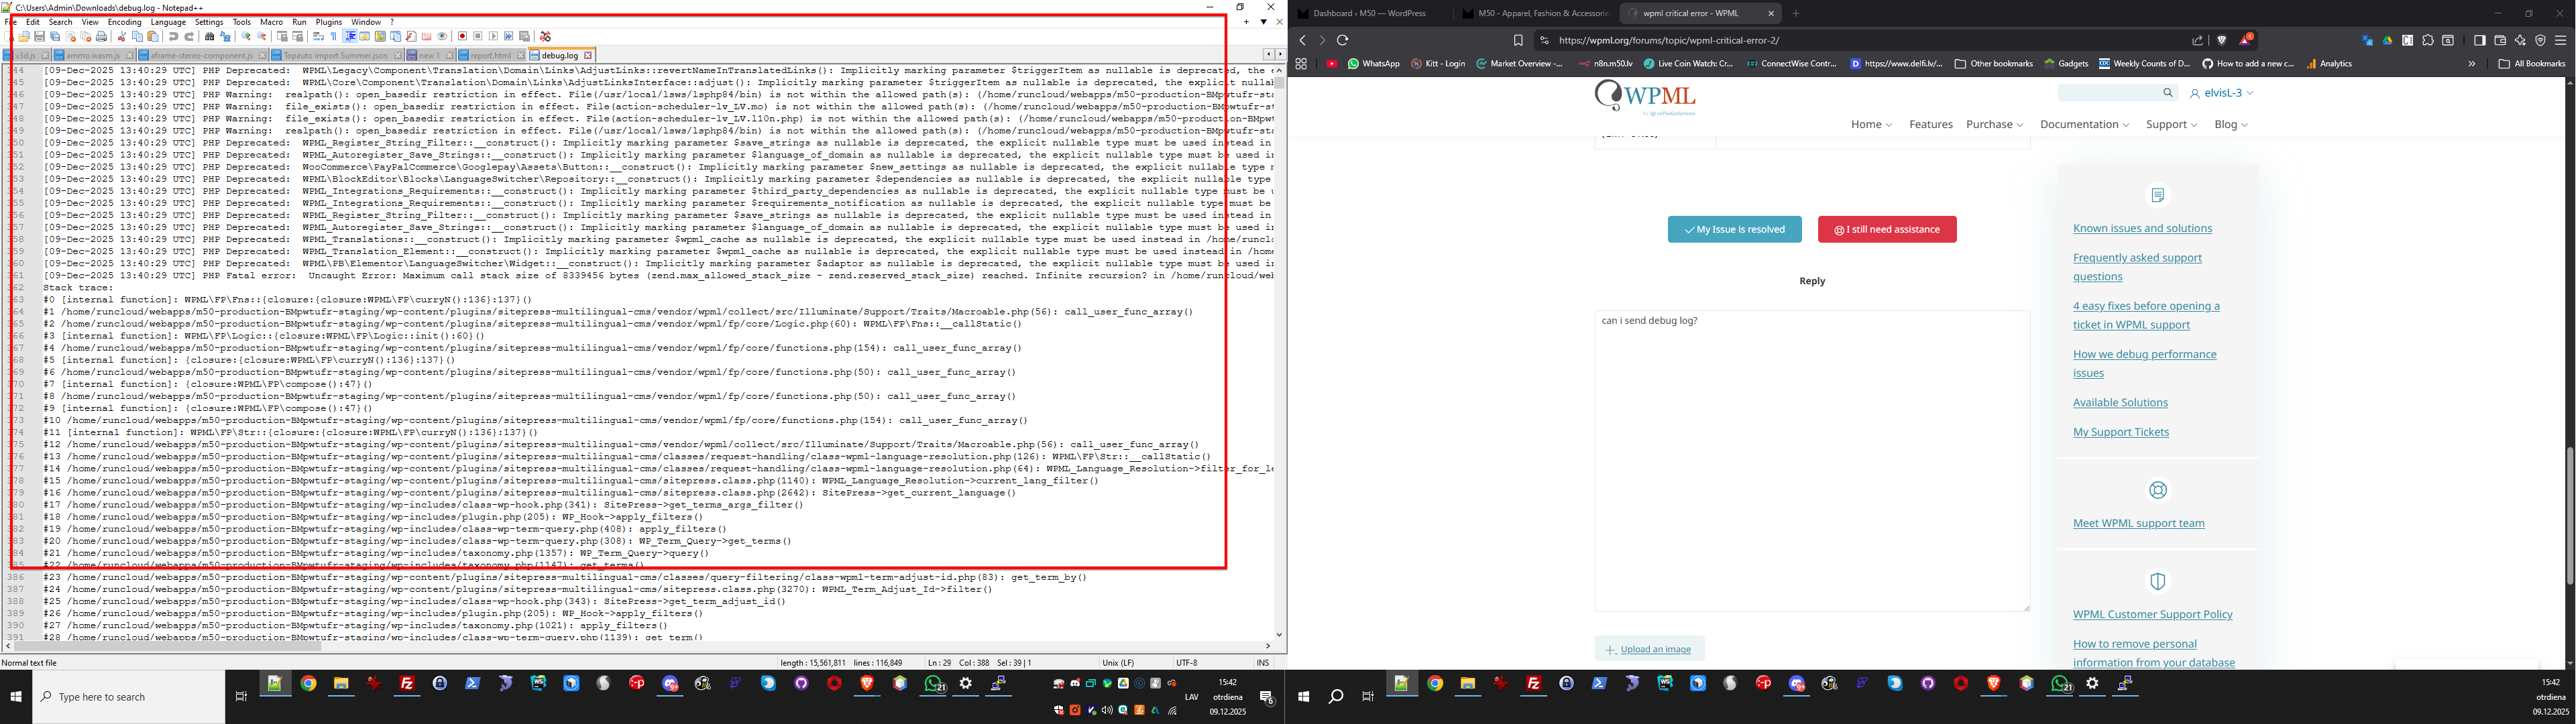Click the My issue is resolved button

coord(1734,230)
